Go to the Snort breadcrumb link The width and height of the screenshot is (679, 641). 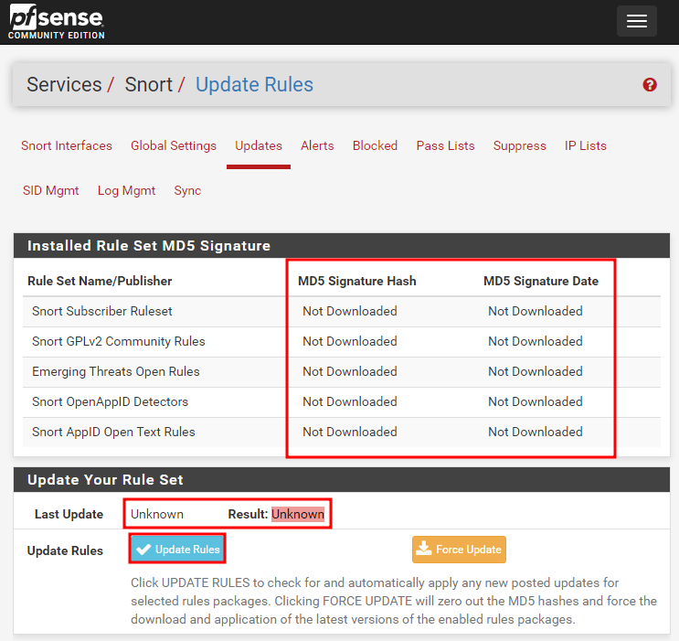click(x=148, y=85)
